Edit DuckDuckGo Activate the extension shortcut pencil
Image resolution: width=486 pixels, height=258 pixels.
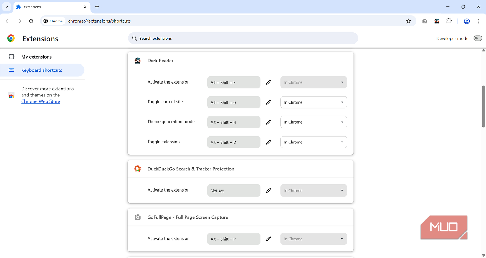pos(268,191)
